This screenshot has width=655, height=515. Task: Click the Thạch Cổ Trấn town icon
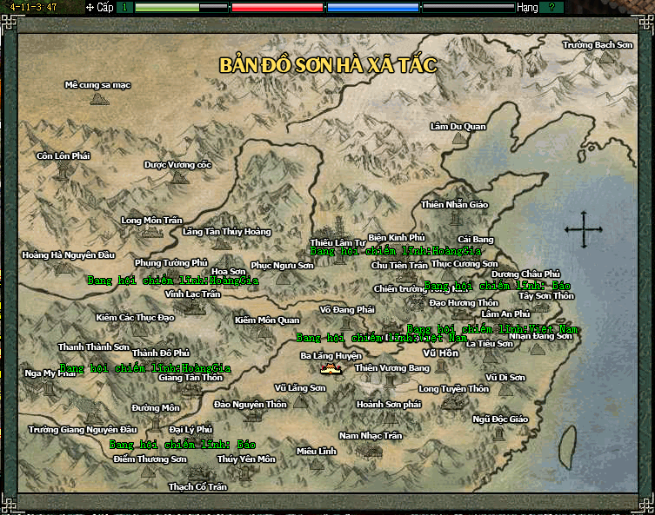[x=197, y=474]
